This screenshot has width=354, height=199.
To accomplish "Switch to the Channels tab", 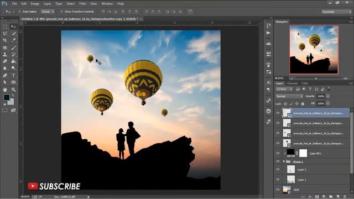I will click(x=292, y=83).
